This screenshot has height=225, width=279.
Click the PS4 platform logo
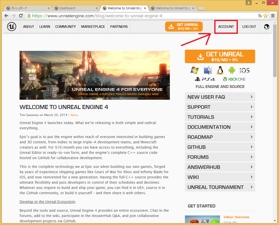pyautogui.click(x=205, y=79)
